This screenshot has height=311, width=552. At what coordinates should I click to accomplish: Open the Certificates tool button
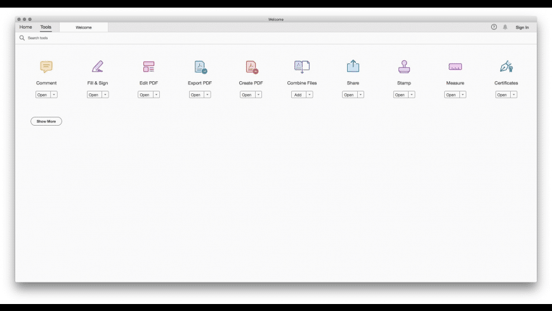tap(503, 95)
